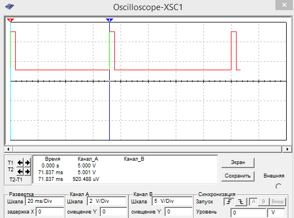Click Канал A Шкала field 2 V/Div
Screen dimensions: 294x218
click(106, 201)
